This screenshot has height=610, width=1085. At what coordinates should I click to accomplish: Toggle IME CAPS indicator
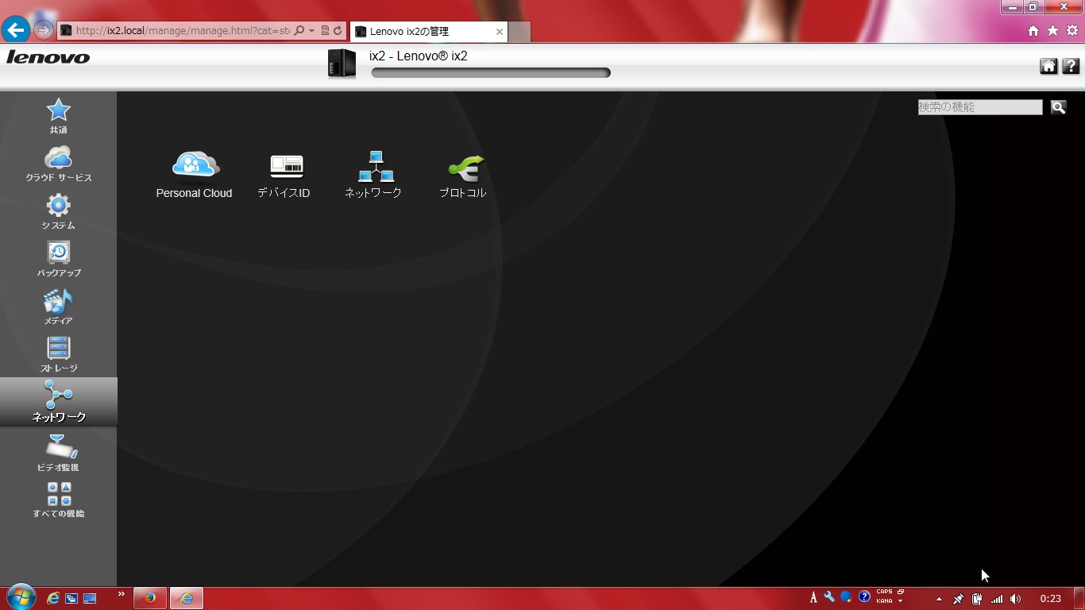pos(884,592)
